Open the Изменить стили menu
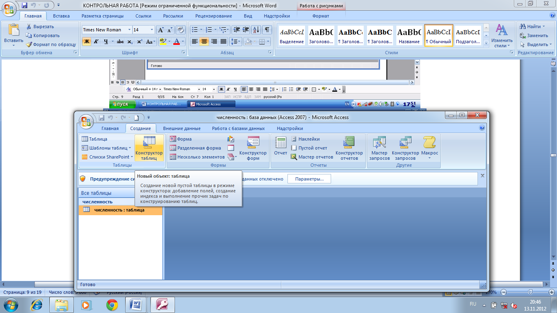The height and width of the screenshot is (313, 557). tap(502, 36)
